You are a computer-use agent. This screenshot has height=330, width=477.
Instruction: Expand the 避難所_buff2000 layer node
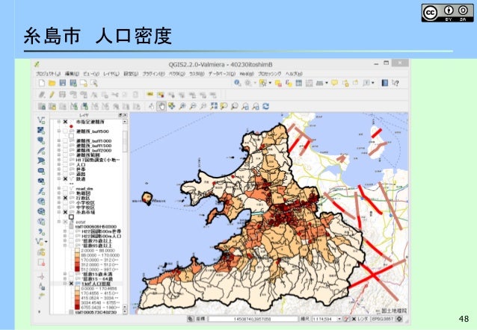coord(59,150)
